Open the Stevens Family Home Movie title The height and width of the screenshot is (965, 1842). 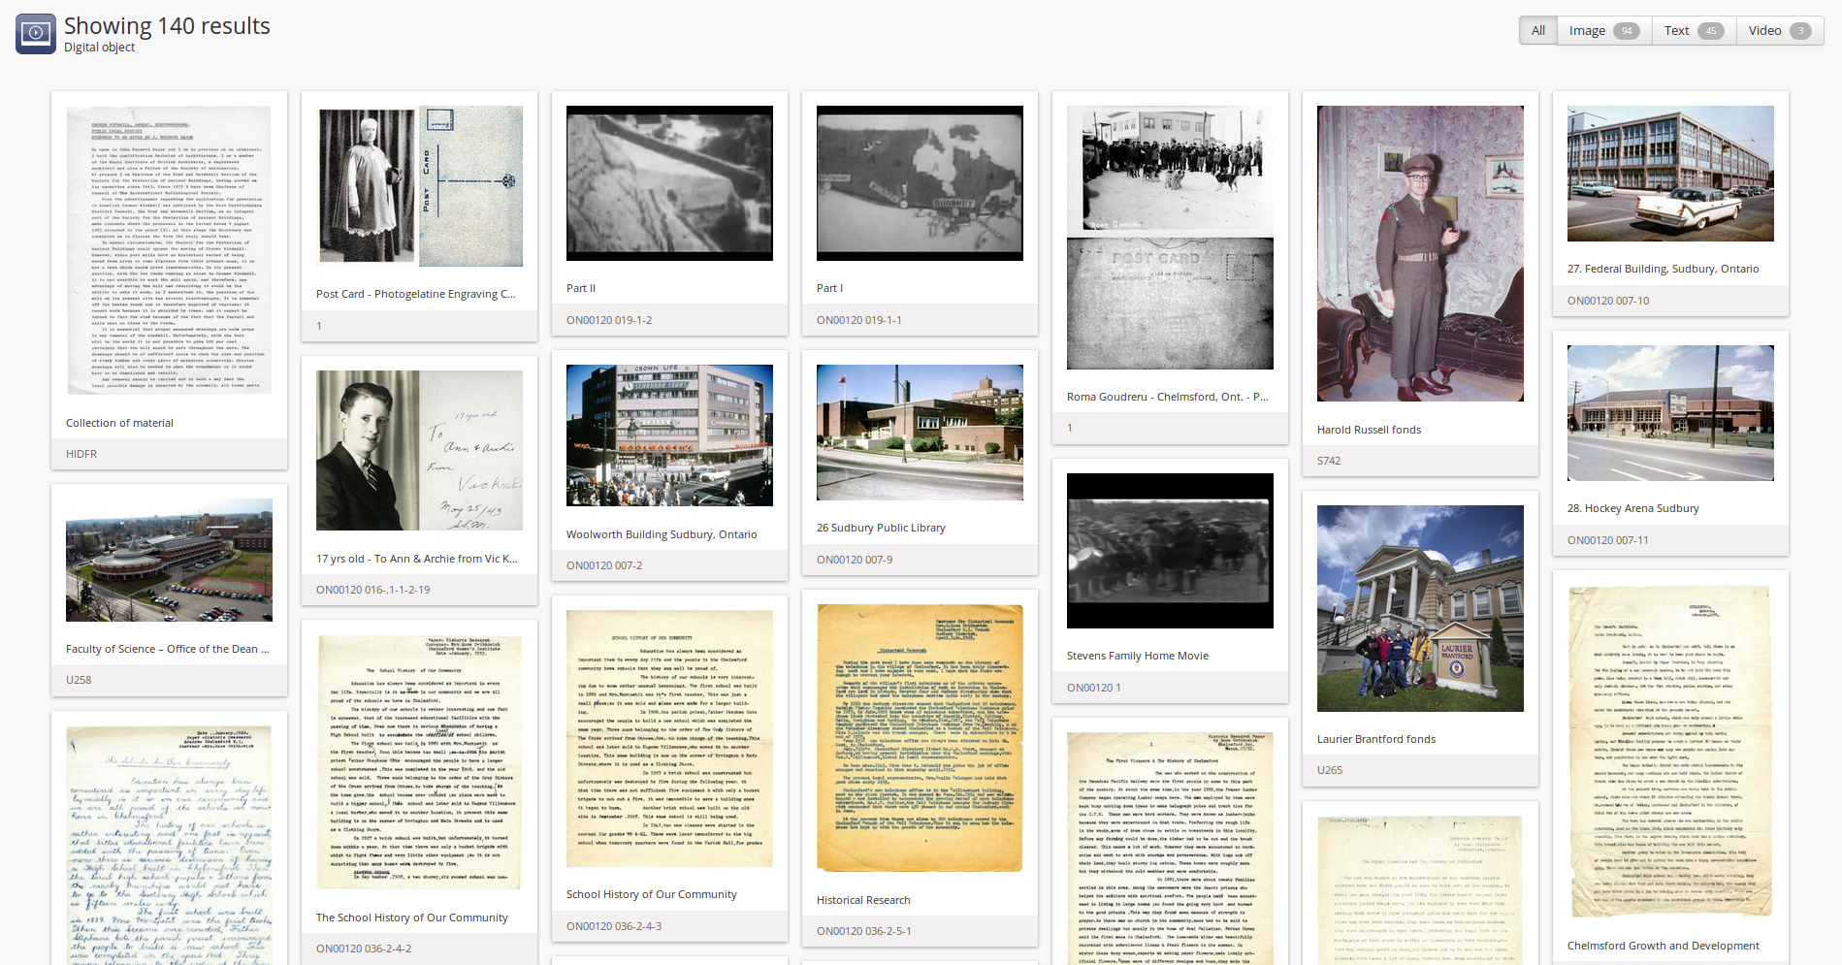pos(1137,656)
